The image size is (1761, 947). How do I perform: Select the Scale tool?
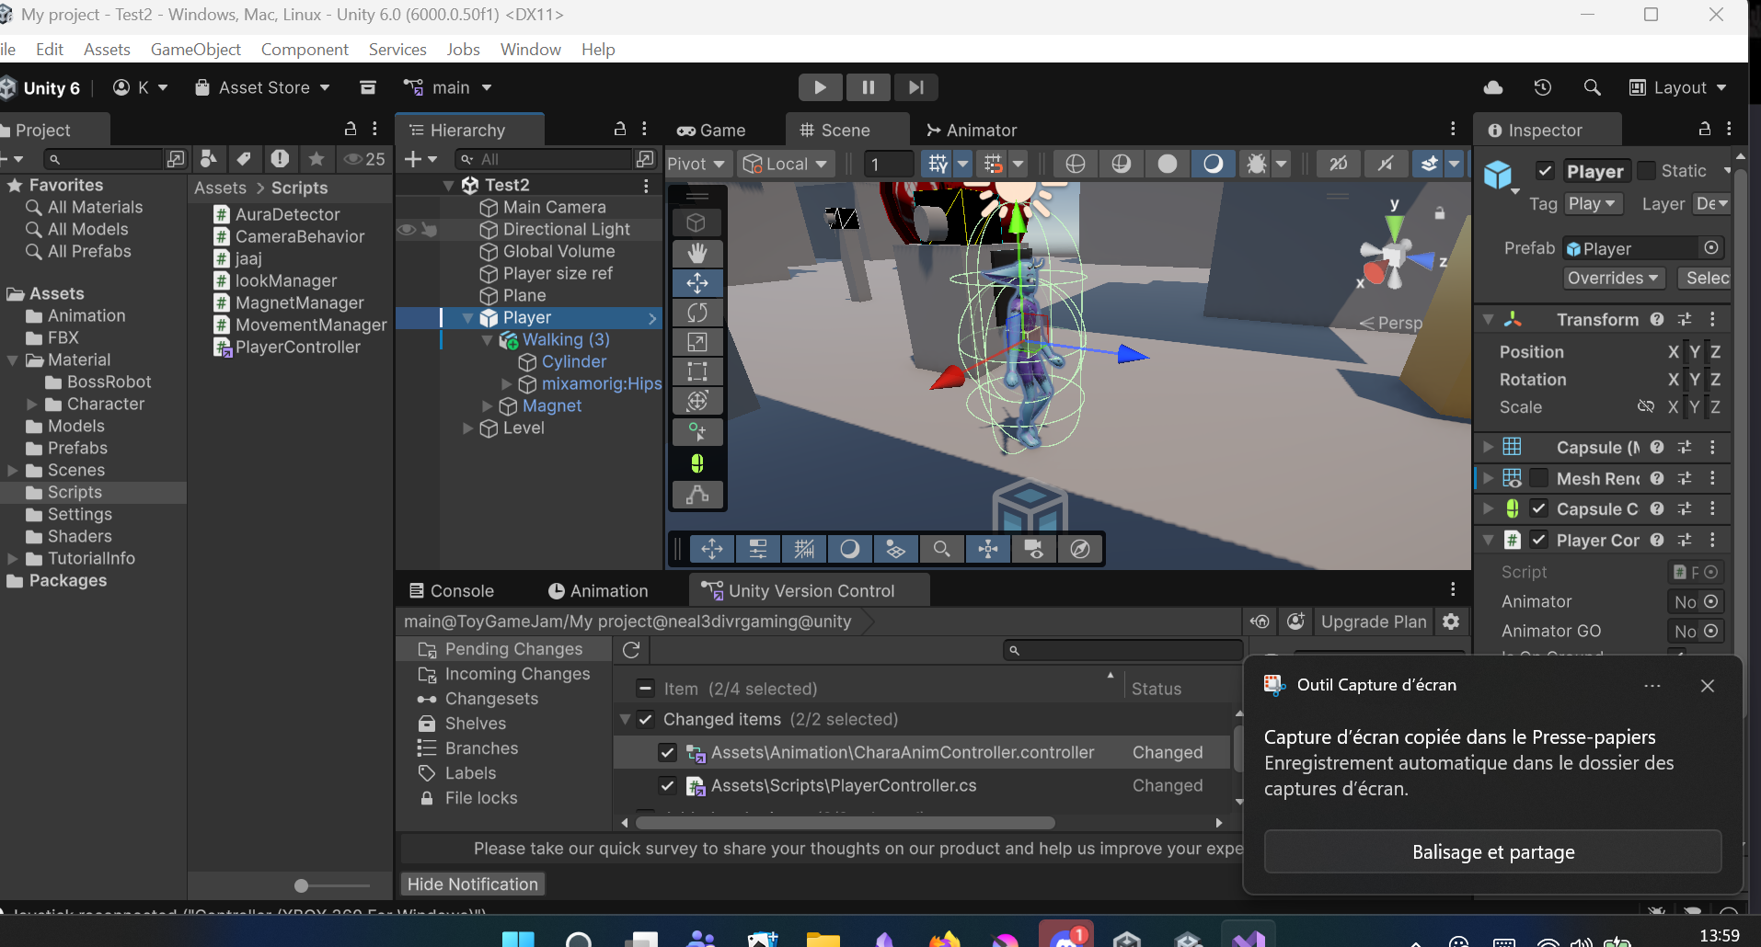pos(697,342)
